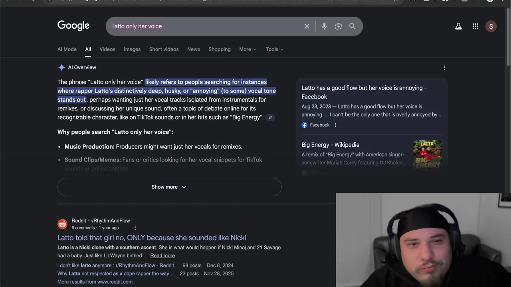Switch to the AI Mode tab
This screenshot has width=511, height=287.
[67, 49]
